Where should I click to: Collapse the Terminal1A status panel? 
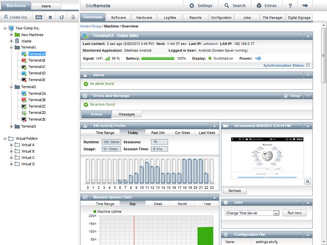[308, 36]
